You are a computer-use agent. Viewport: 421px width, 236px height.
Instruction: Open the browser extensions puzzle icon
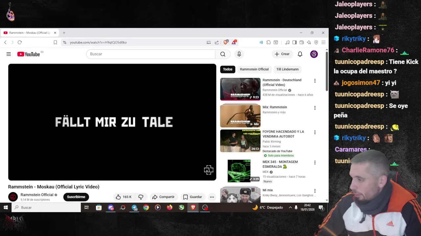[268, 42]
